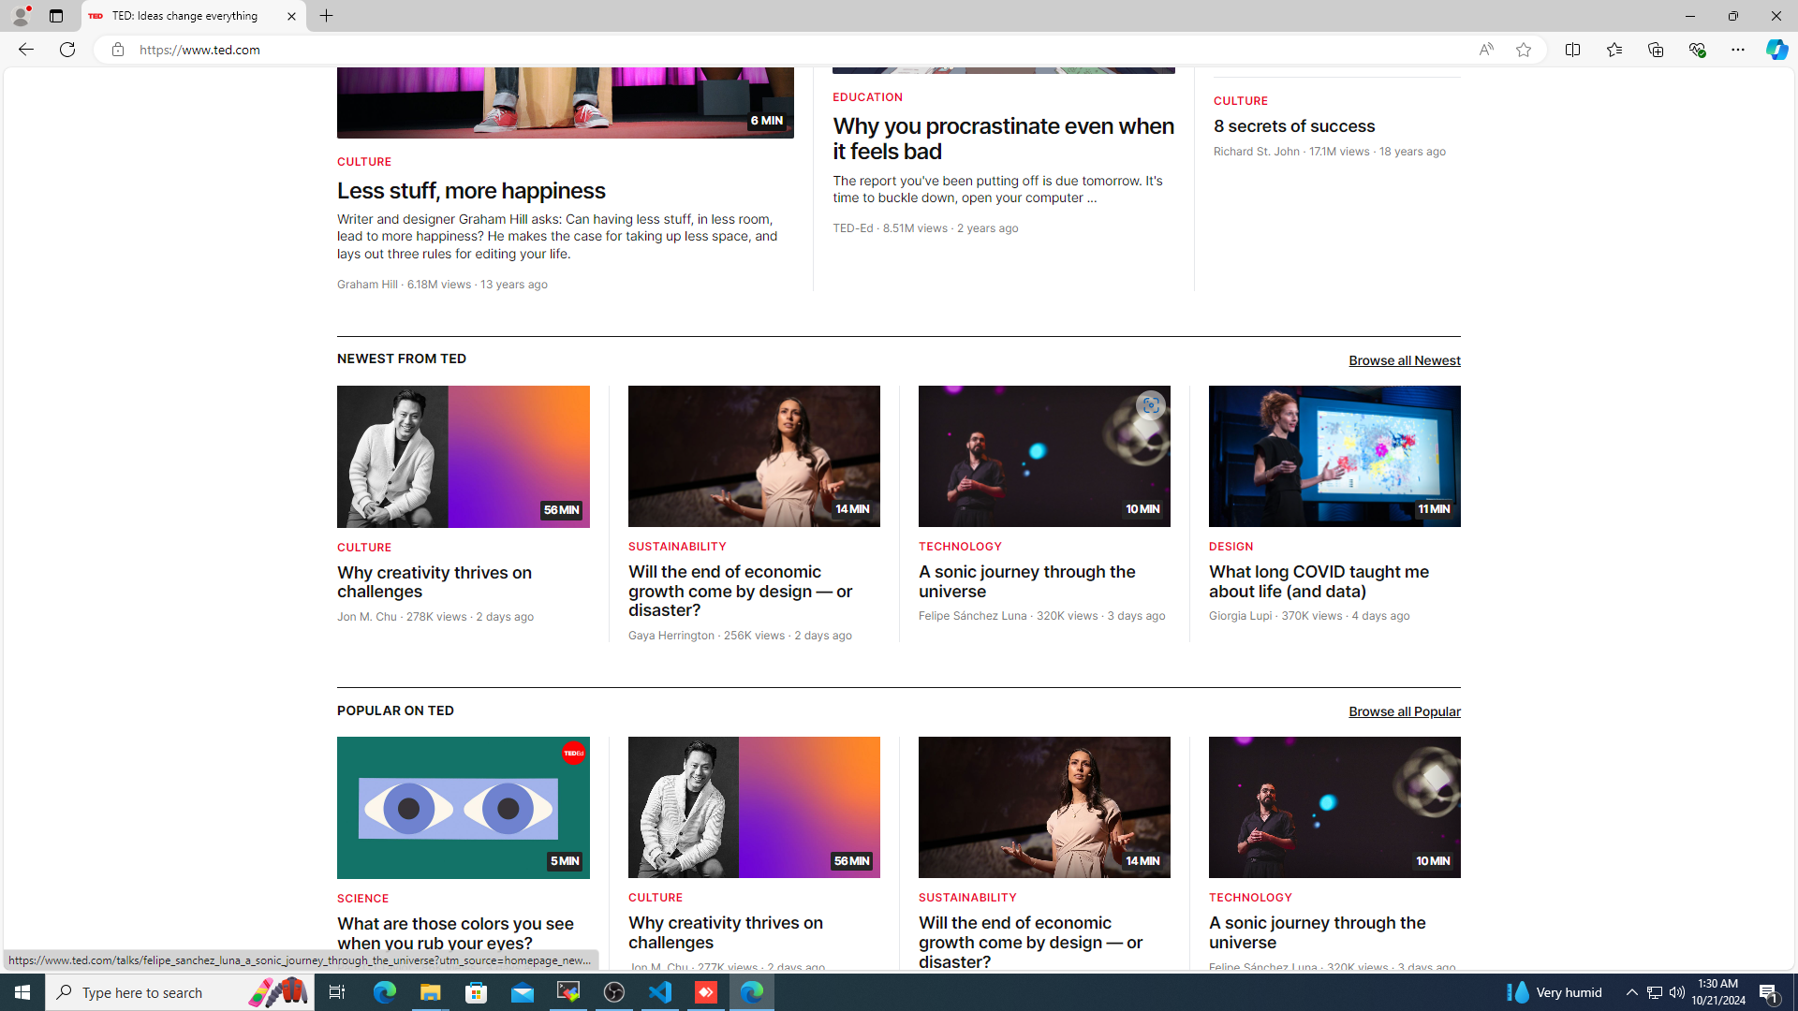This screenshot has height=1011, width=1798.
Task: Click the DESIGN category label
Action: click(1231, 547)
